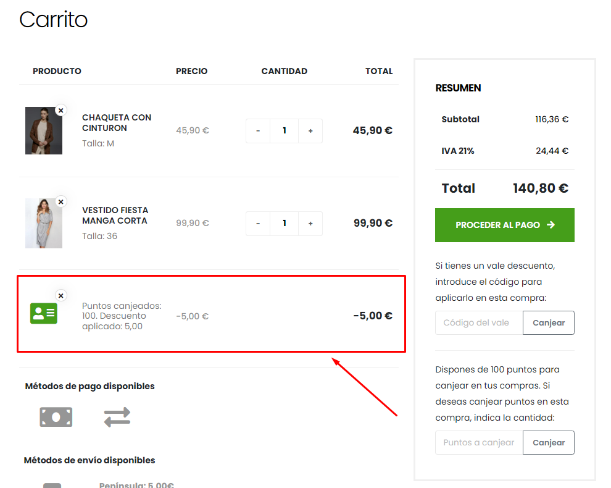Open the Chaqueta con Cinturon product image
The image size is (611, 488).
(43, 131)
